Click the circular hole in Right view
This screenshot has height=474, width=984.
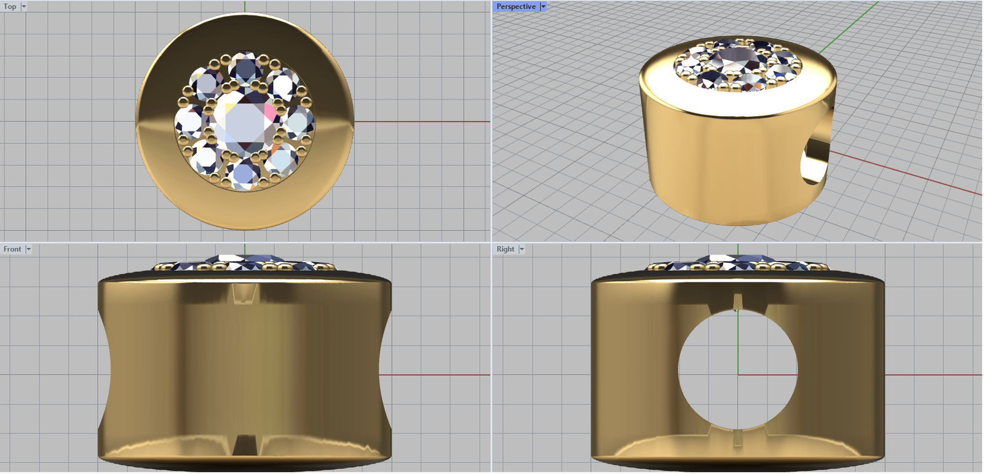tap(738, 368)
